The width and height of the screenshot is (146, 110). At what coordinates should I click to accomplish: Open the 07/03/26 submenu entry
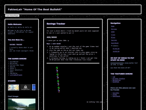coord(116,49)
